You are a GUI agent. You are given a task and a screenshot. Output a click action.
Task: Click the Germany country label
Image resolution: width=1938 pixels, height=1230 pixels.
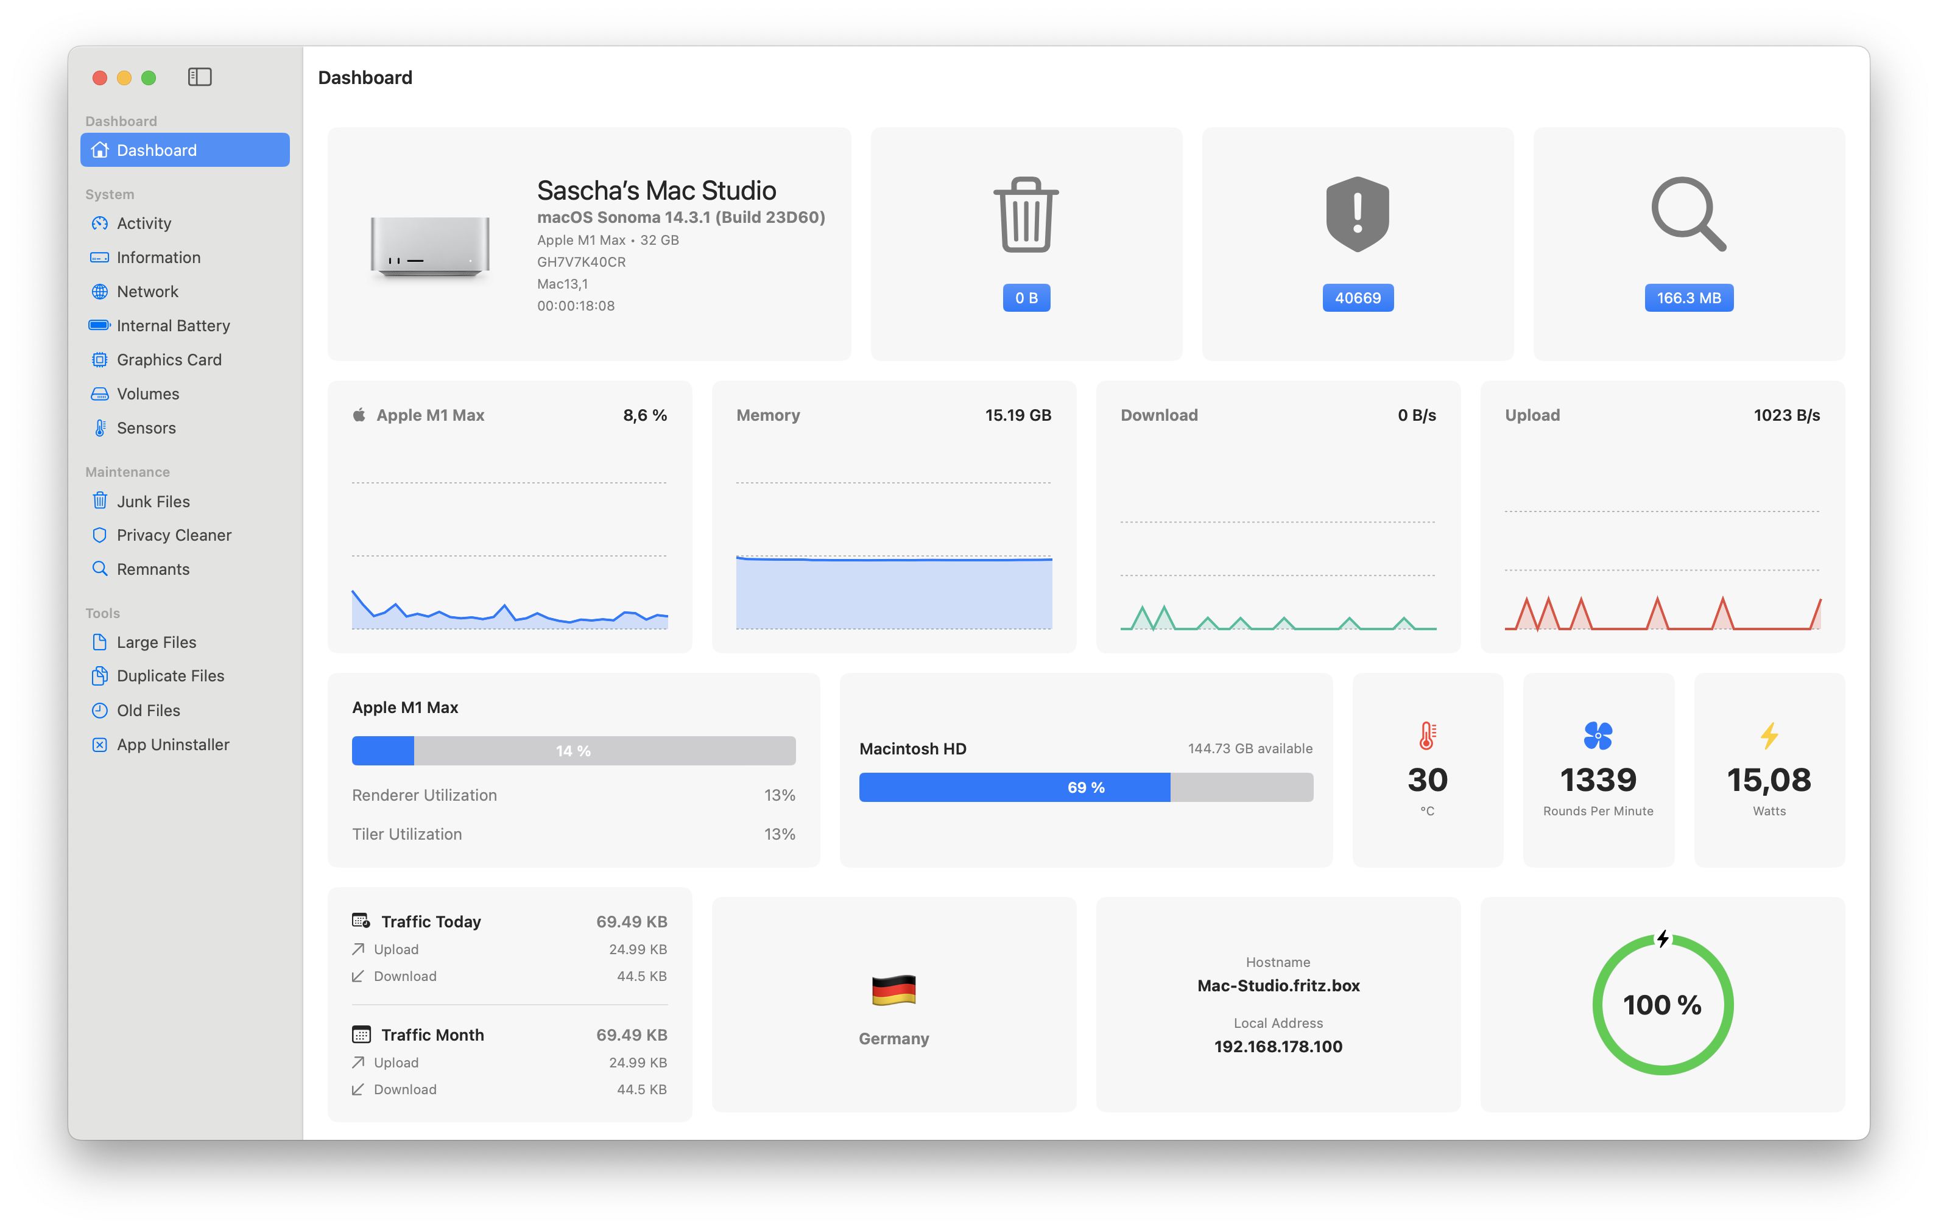point(893,1039)
